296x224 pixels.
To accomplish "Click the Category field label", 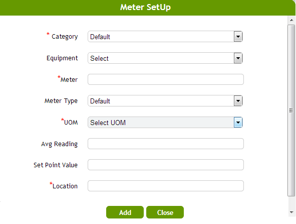I will coord(65,37).
